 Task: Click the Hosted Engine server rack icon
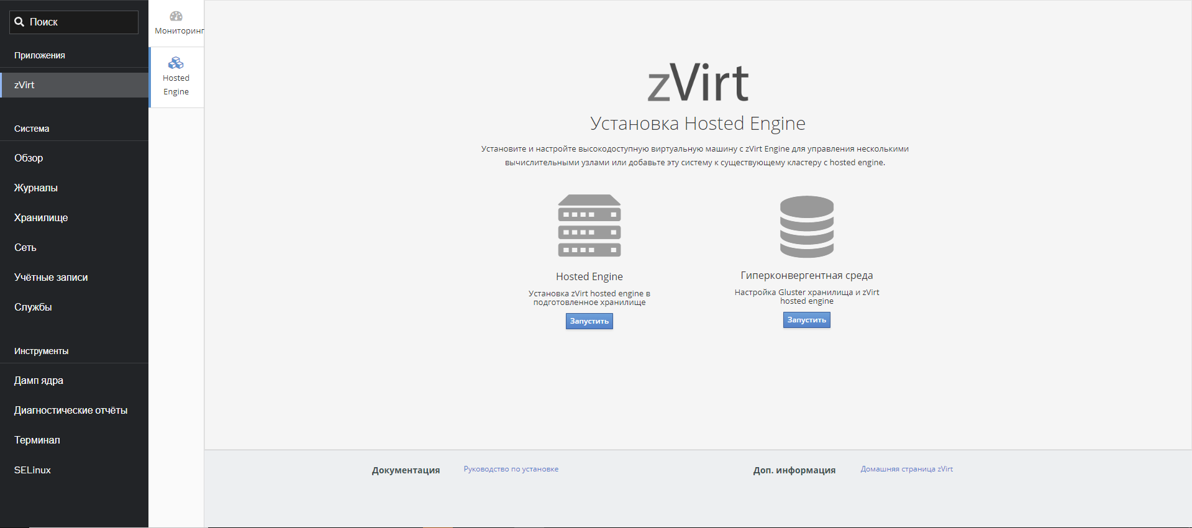589,225
